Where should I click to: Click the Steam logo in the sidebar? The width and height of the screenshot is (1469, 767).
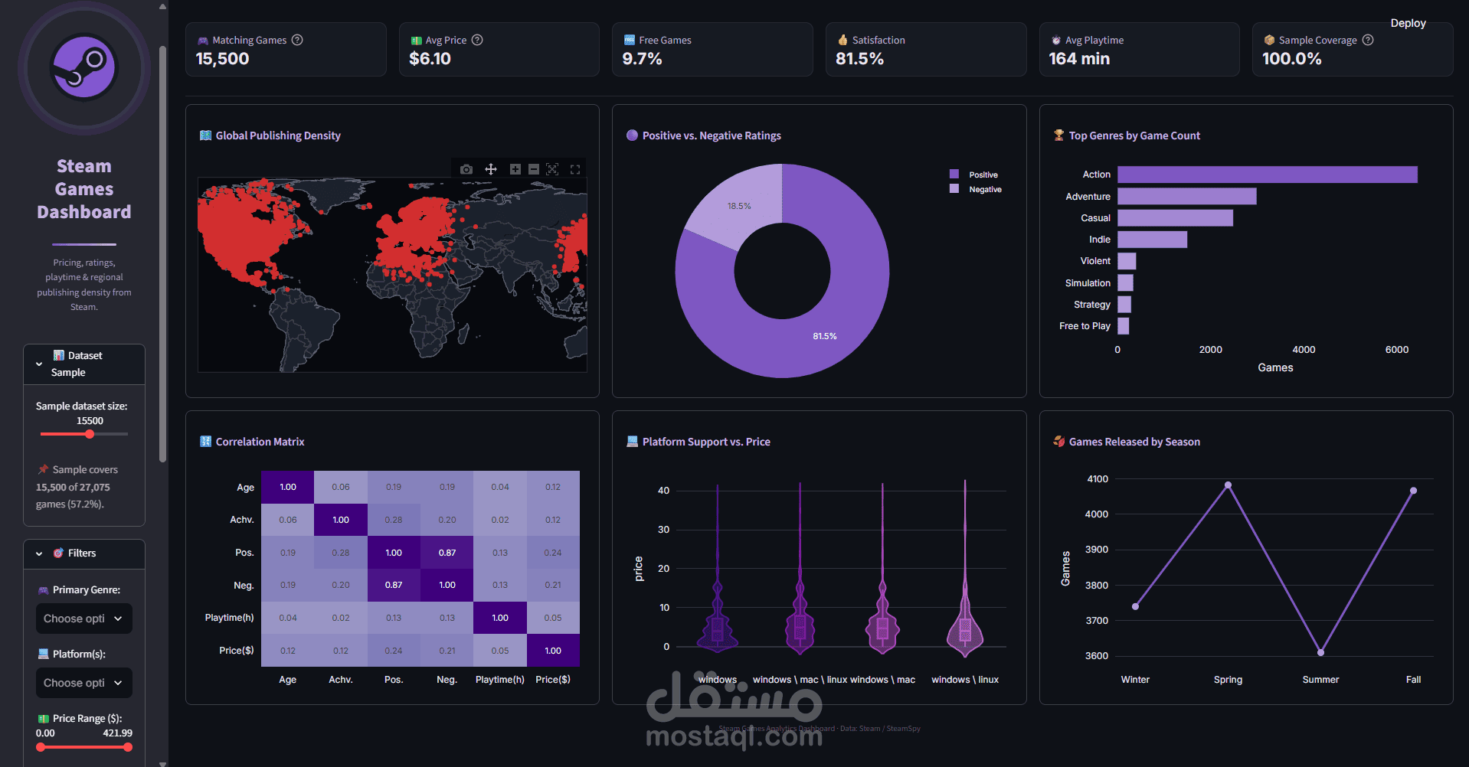[84, 67]
